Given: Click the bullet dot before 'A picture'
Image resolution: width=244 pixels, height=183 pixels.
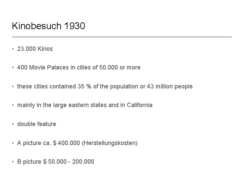Looking at the screenshot, I should point(13,143).
